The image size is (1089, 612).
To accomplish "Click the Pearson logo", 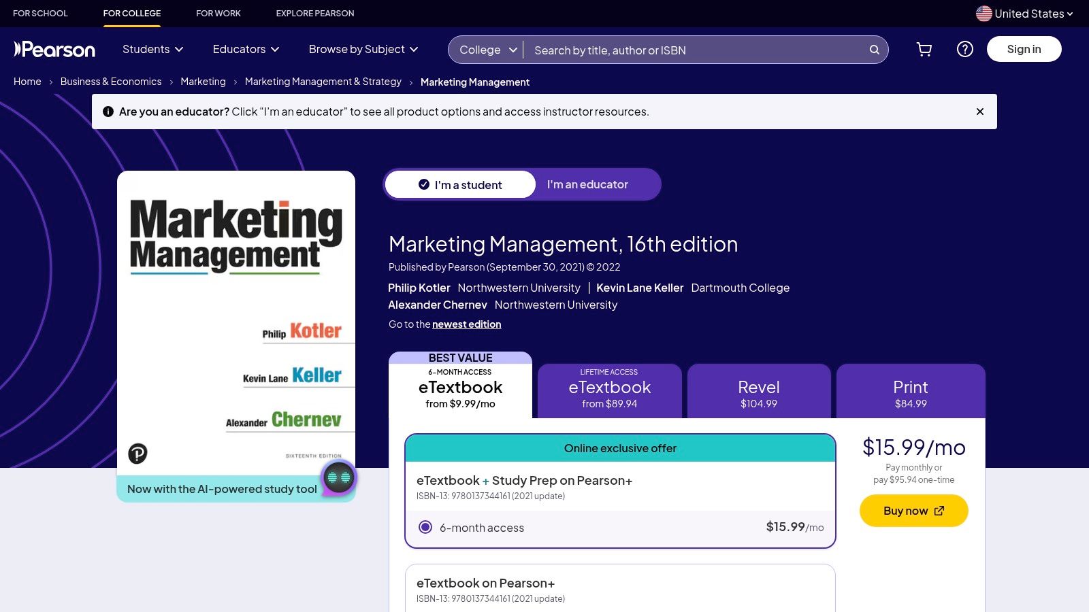I will coord(54,49).
